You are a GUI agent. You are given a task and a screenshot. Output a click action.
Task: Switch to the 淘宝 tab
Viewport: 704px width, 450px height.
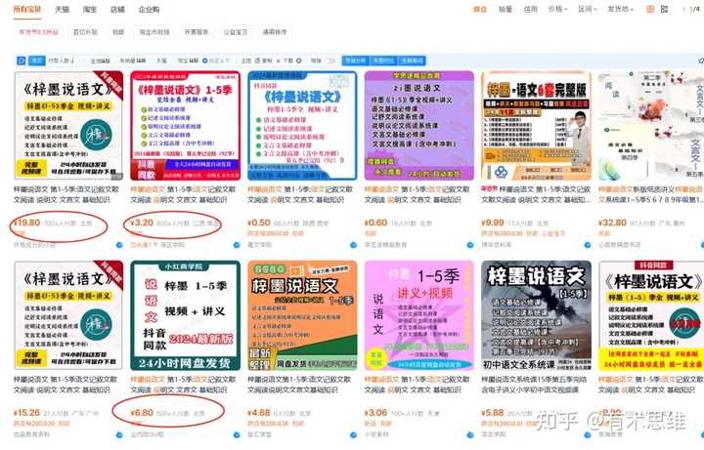tap(90, 9)
